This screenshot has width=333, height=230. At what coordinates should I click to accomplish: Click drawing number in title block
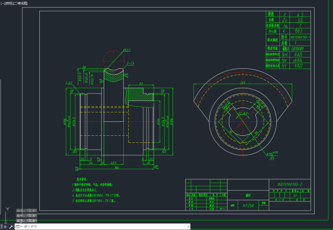pyautogui.click(x=289, y=184)
